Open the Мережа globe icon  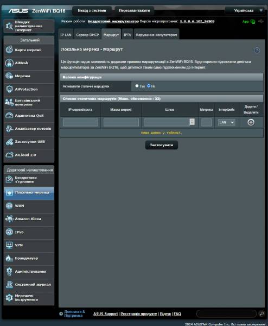click(x=9, y=76)
